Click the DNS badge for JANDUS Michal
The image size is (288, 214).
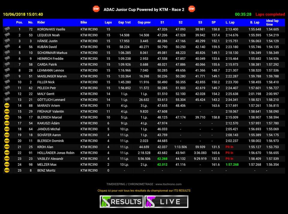(x=7, y=129)
